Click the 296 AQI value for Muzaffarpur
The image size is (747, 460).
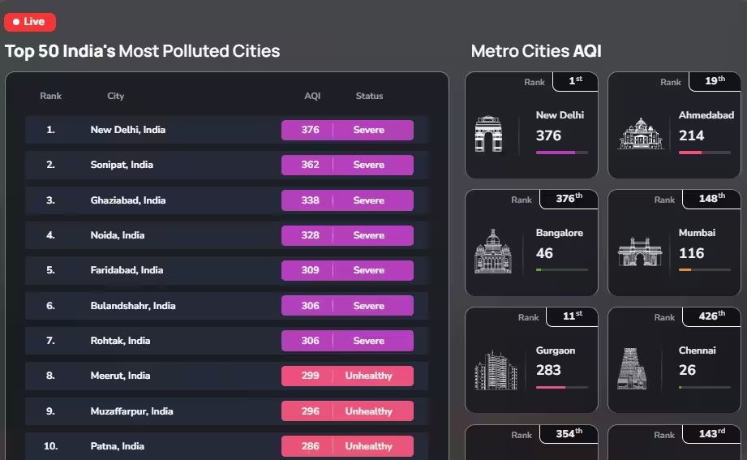tap(310, 411)
